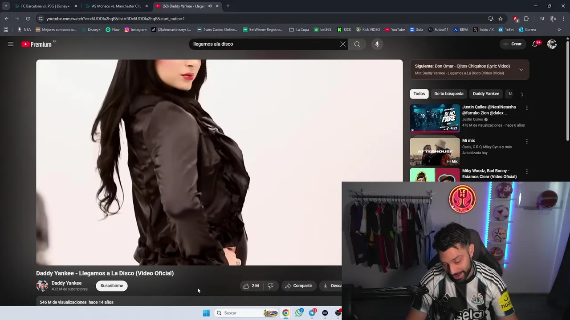
Task: Open the NBA bookmark
Action: point(24,30)
